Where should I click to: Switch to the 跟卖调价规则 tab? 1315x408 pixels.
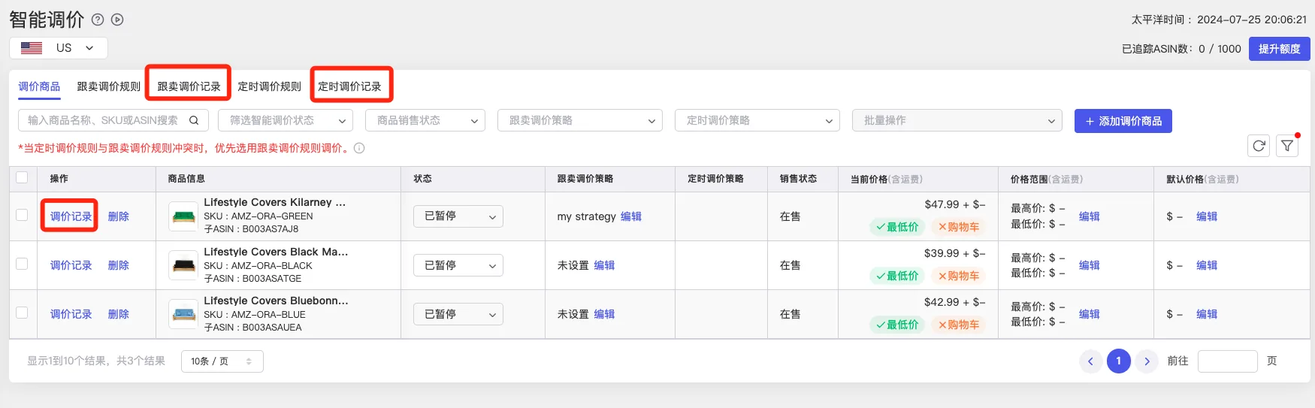pos(108,86)
